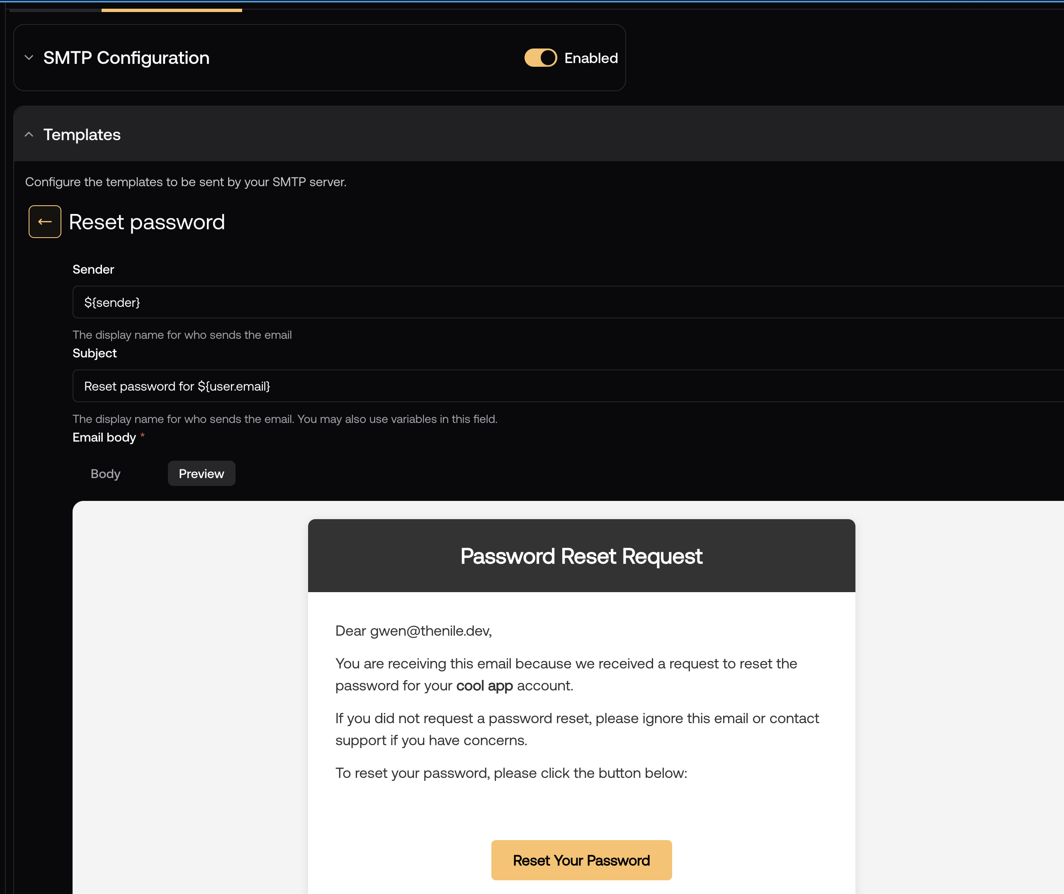Expand SMTP Configuration with its chevron
The image size is (1064, 894).
29,58
